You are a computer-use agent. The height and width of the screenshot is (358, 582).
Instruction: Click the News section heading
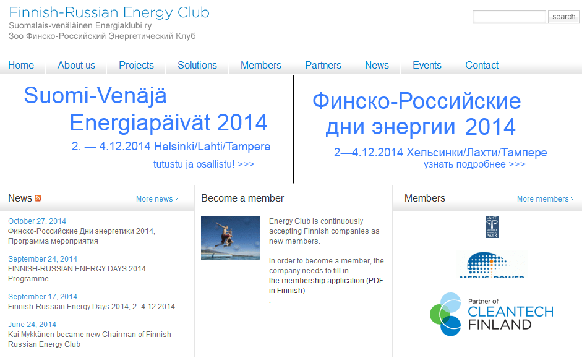[20, 198]
